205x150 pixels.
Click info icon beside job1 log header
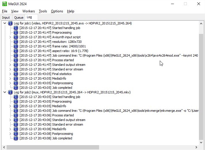pos(10,23)
